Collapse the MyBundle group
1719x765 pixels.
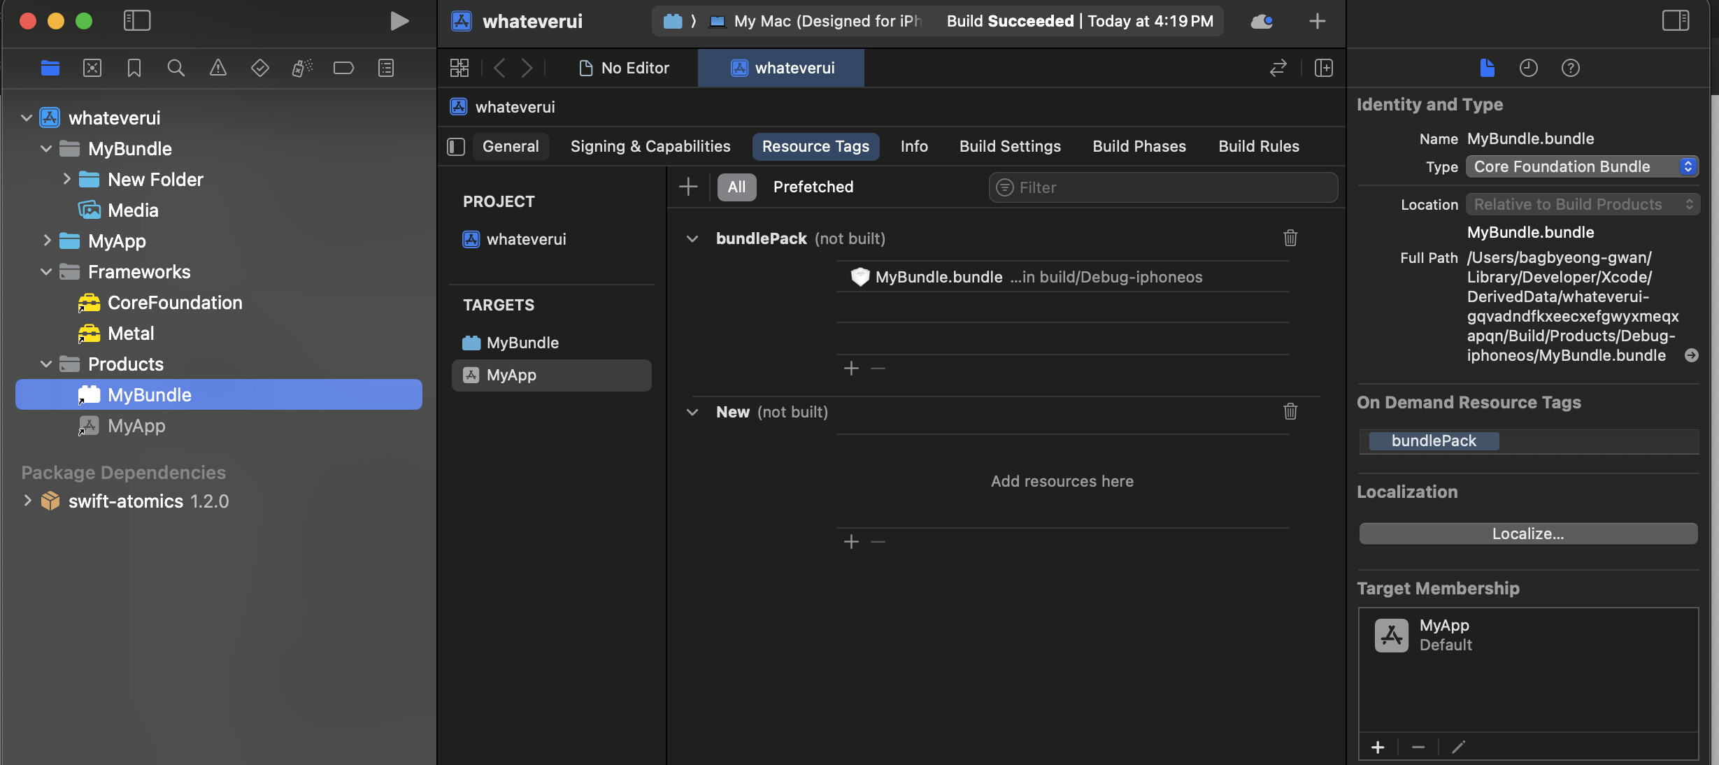46,148
